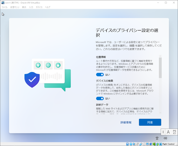
Task: Click the privacy list scrollbar thumb
Action: [160, 68]
